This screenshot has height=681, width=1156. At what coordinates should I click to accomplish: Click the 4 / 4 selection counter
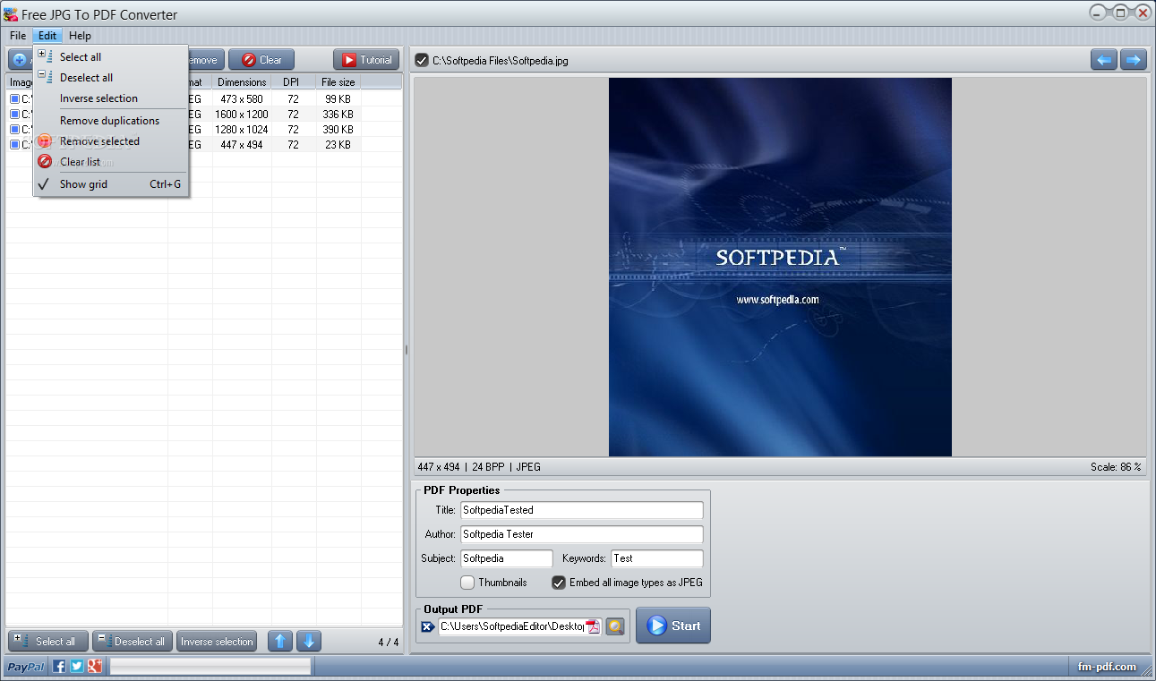click(389, 643)
